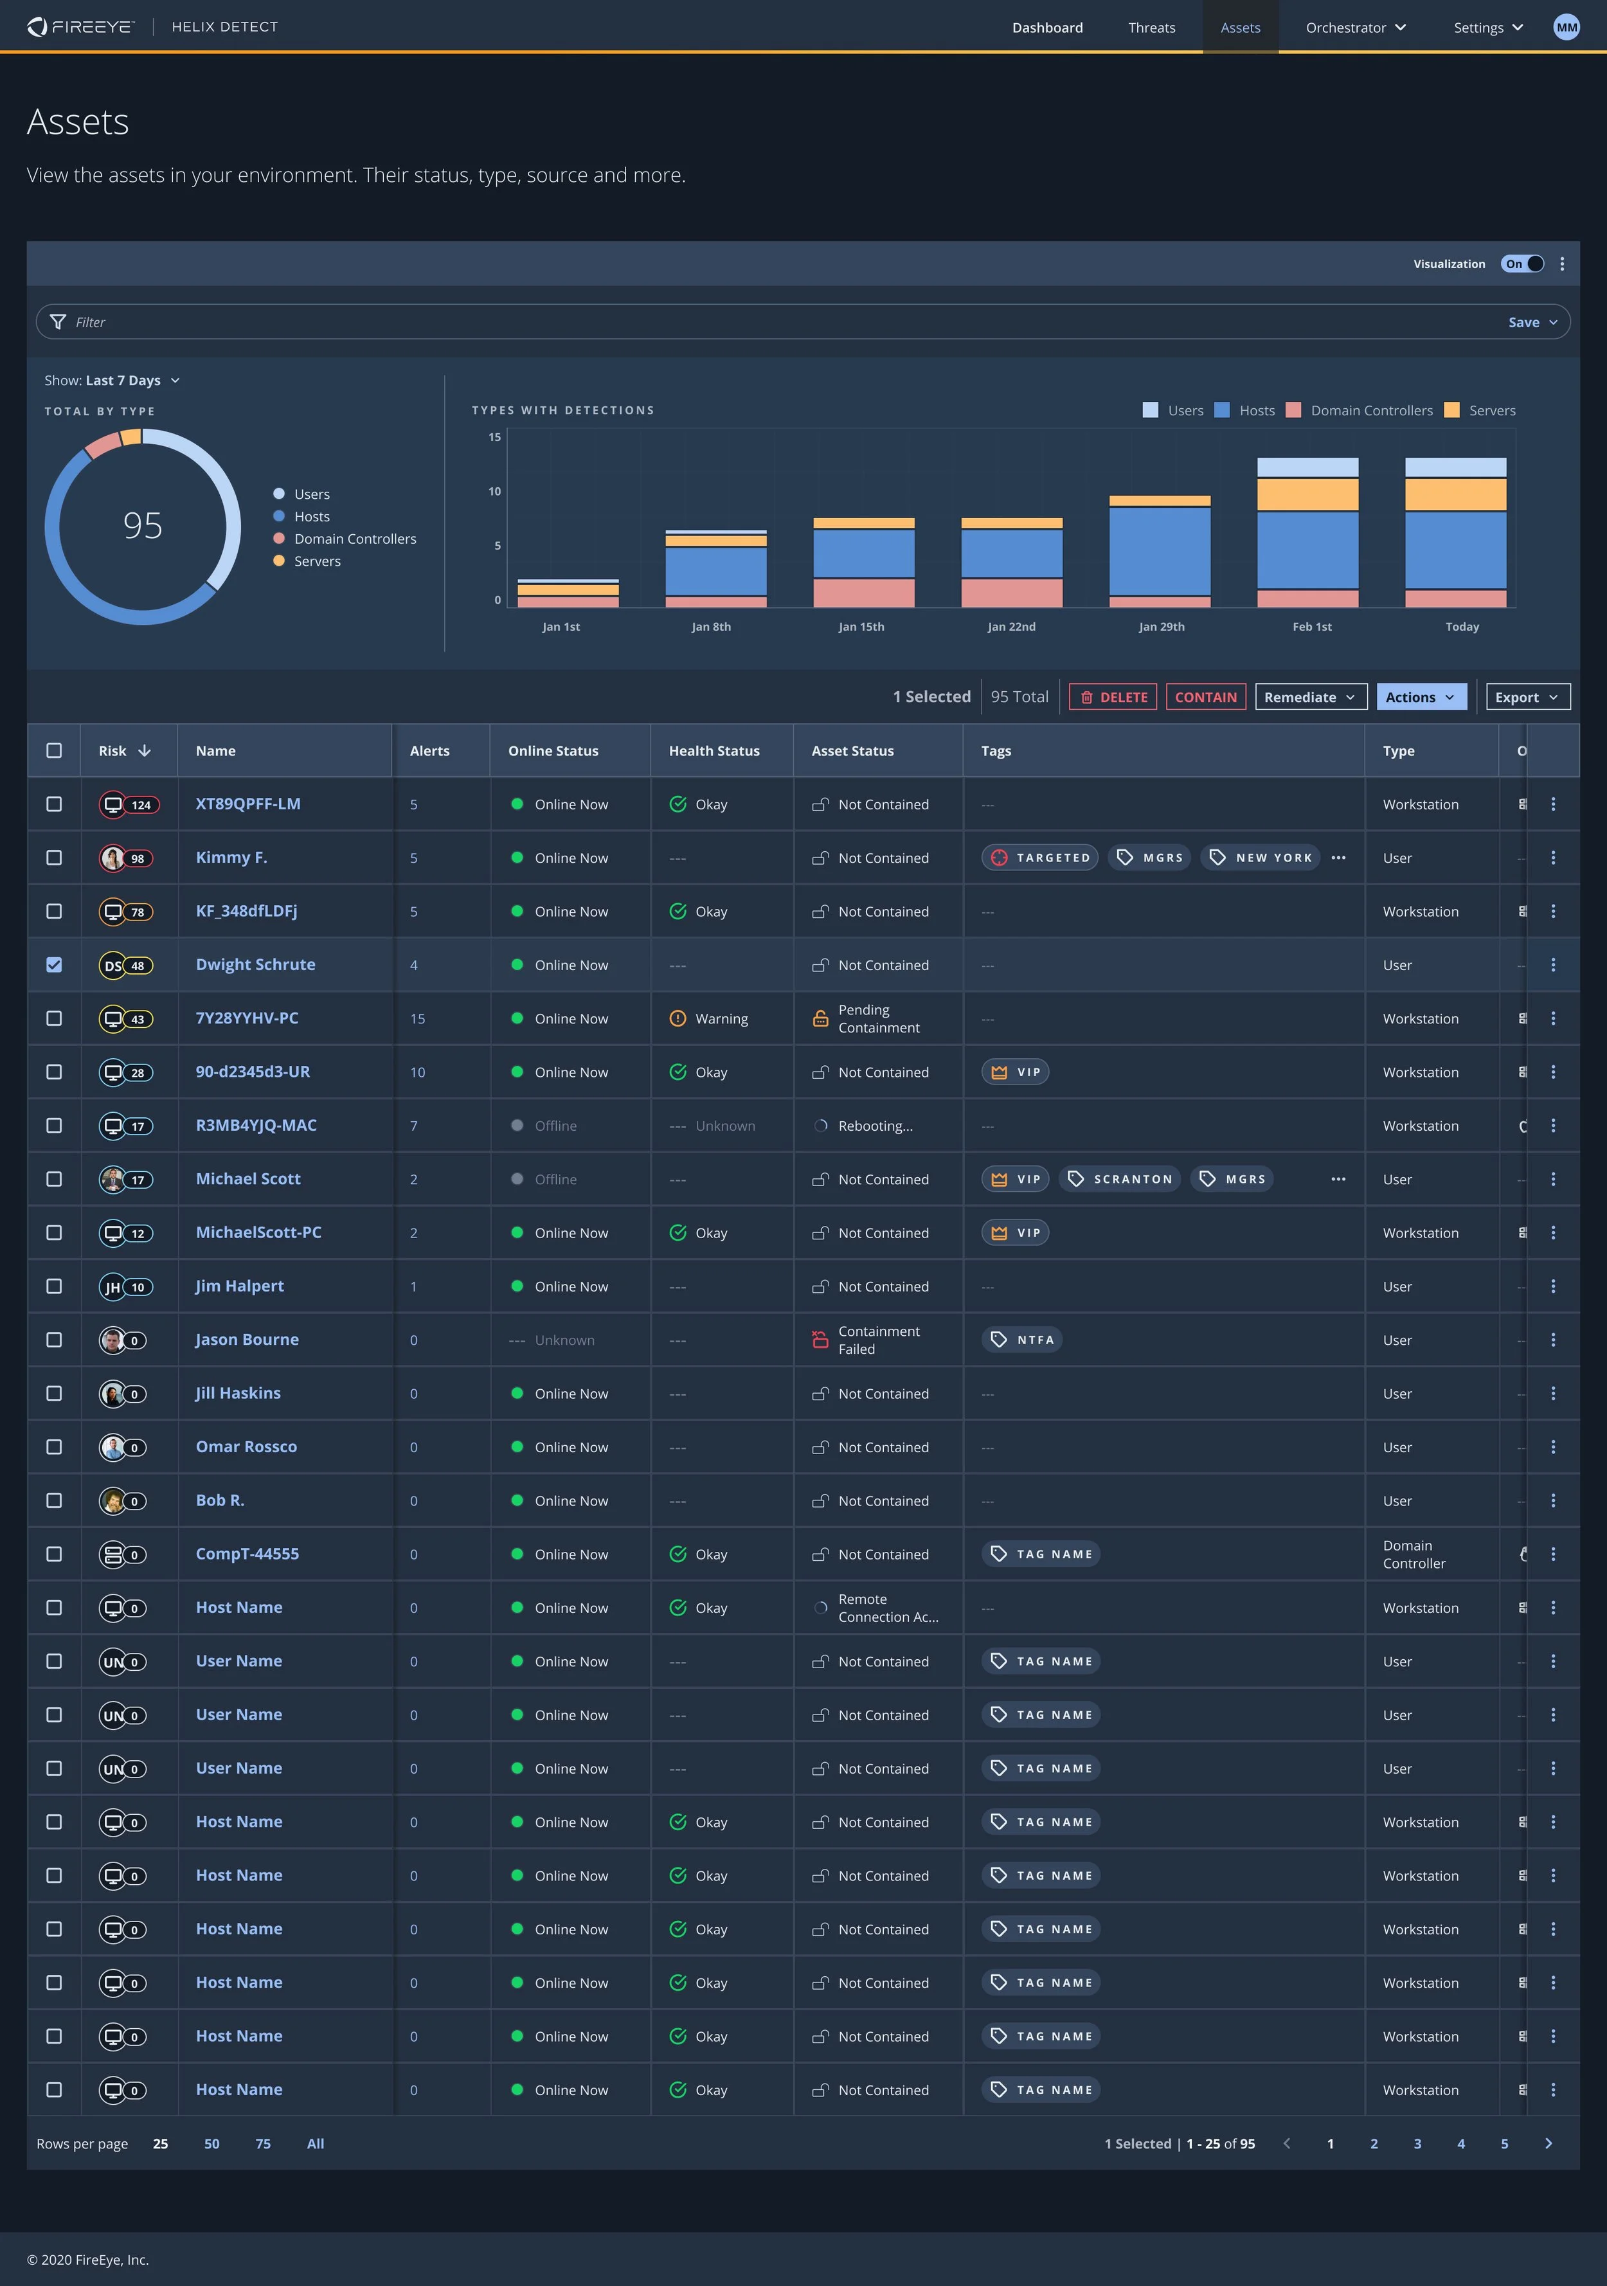The width and height of the screenshot is (1607, 2286).
Task: Click the Pending Containment lock icon for 7Y28YYHV-PC
Action: click(x=820, y=1018)
